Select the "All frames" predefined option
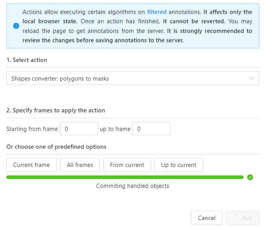Viewport: 265px width, 227px height. click(80, 165)
